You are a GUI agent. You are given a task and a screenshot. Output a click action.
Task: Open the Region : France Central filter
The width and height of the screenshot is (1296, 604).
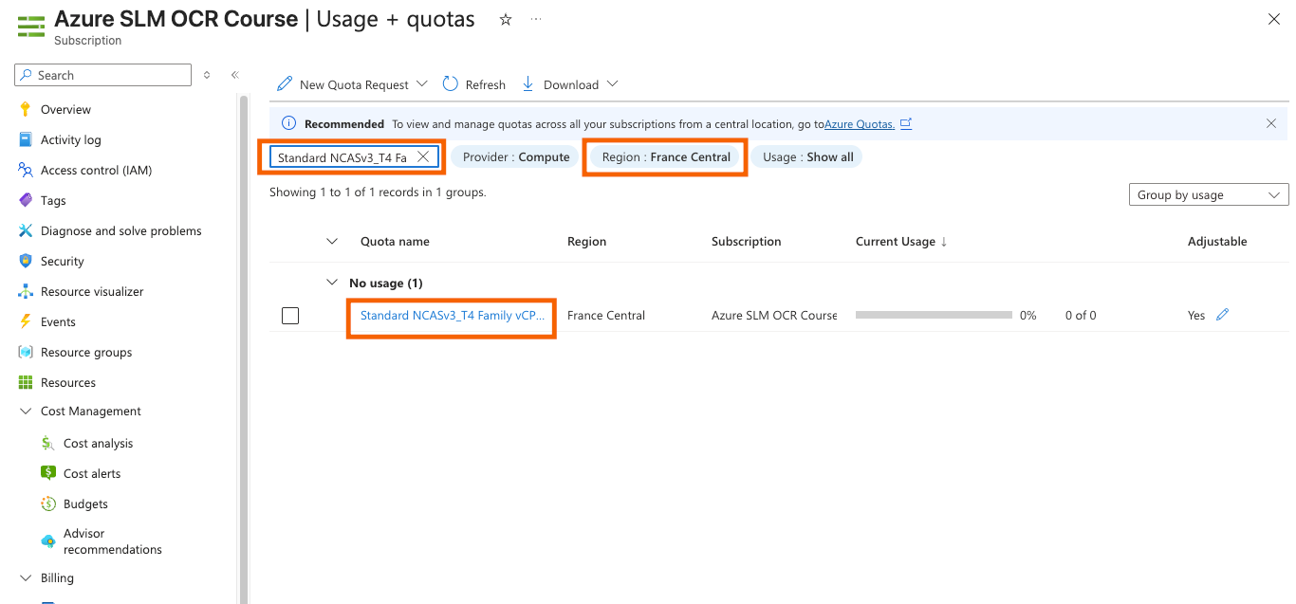[666, 157]
